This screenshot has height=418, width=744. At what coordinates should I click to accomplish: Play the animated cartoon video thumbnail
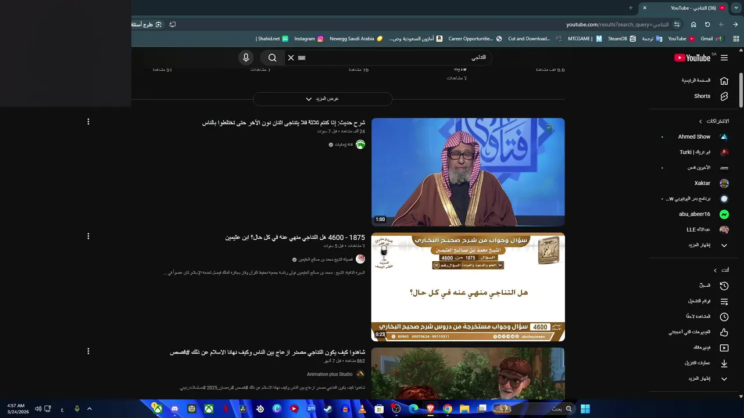[x=468, y=373]
